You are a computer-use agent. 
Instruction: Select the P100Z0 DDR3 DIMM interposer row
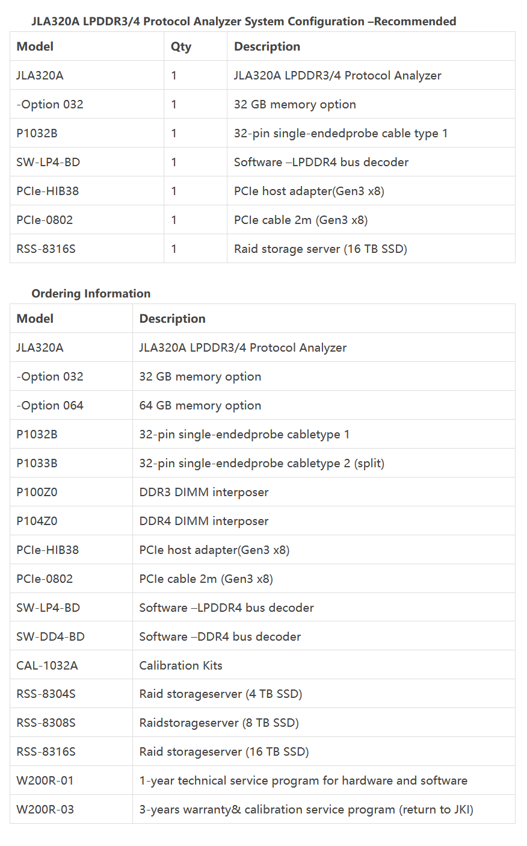[x=262, y=492]
